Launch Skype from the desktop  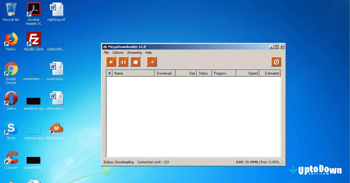point(11,129)
